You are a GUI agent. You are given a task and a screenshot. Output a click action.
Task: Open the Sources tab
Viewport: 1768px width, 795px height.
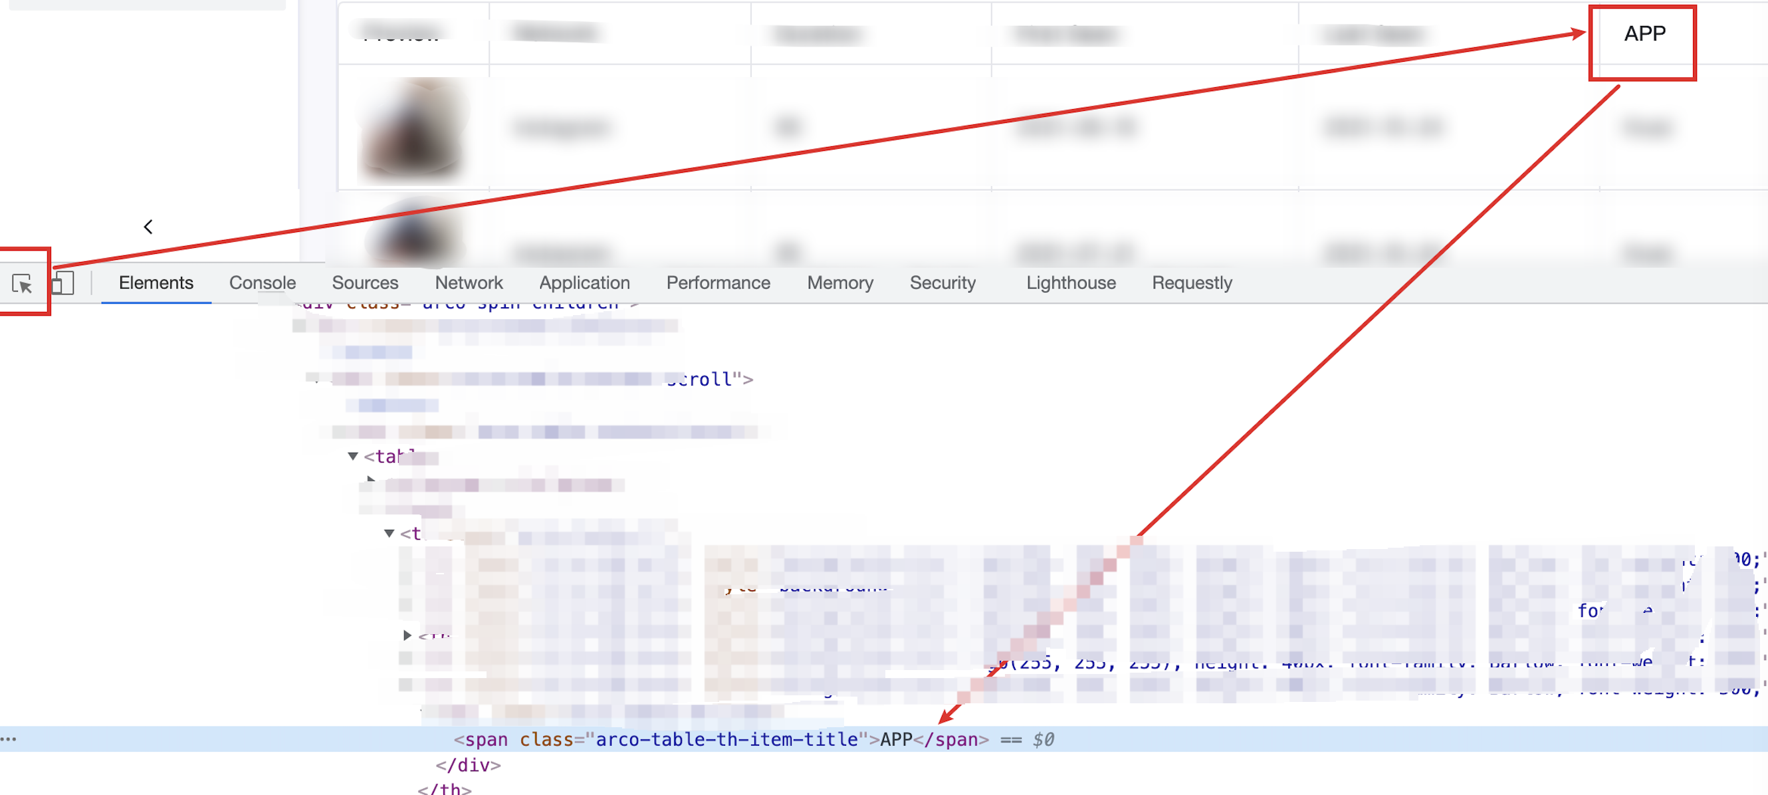[364, 283]
